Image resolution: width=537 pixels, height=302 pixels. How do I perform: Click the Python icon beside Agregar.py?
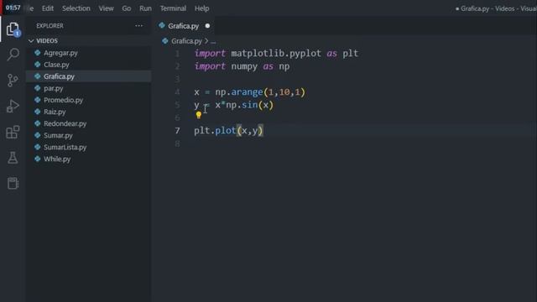point(37,53)
